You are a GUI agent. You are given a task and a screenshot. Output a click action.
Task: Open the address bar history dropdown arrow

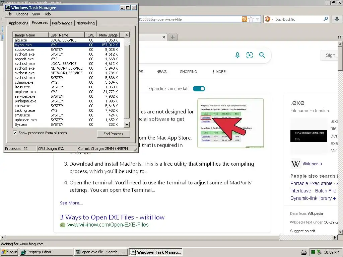coord(258,19)
